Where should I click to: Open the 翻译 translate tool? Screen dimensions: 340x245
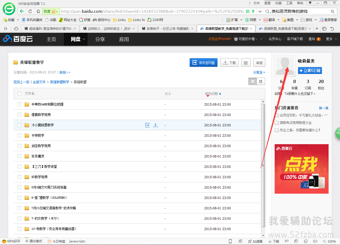269,20
